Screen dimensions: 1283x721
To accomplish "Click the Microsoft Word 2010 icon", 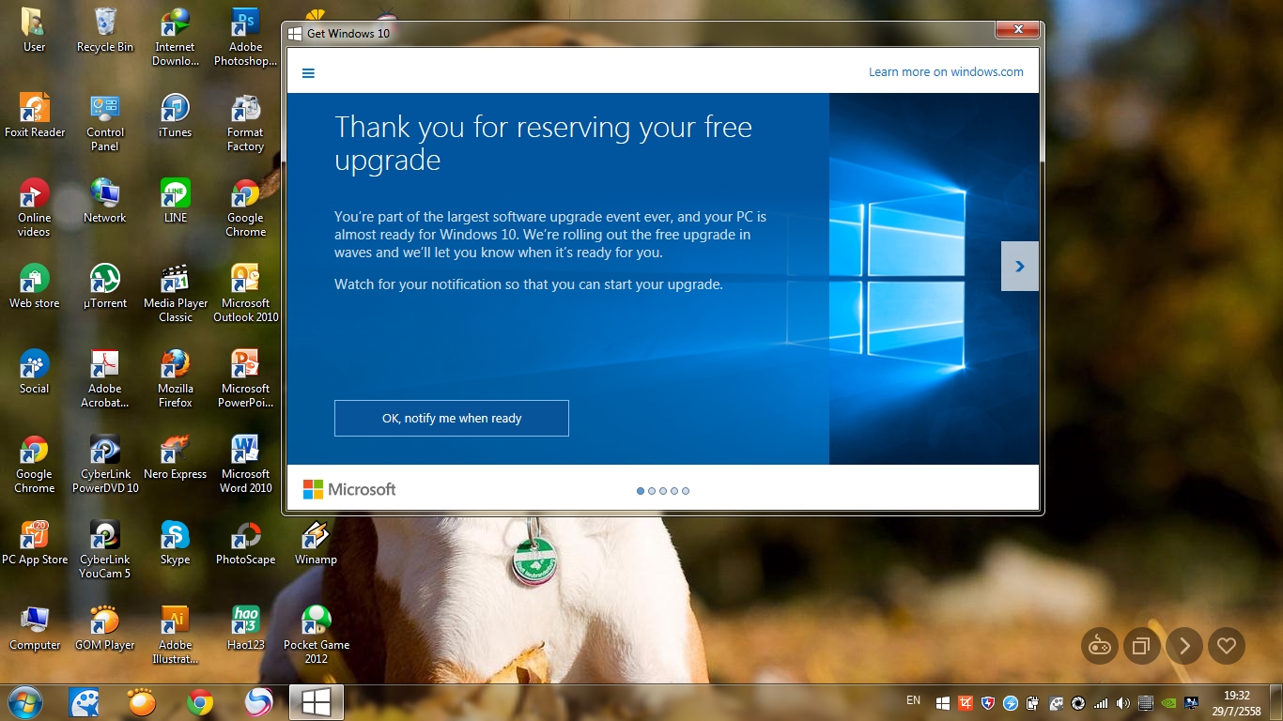I will click(246, 464).
